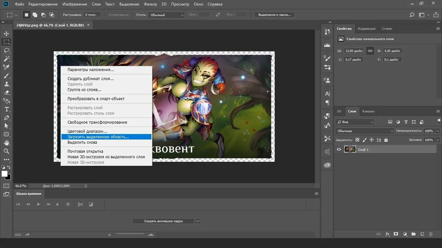
Task: Switch to the Каналы tab
Action: click(x=368, y=111)
